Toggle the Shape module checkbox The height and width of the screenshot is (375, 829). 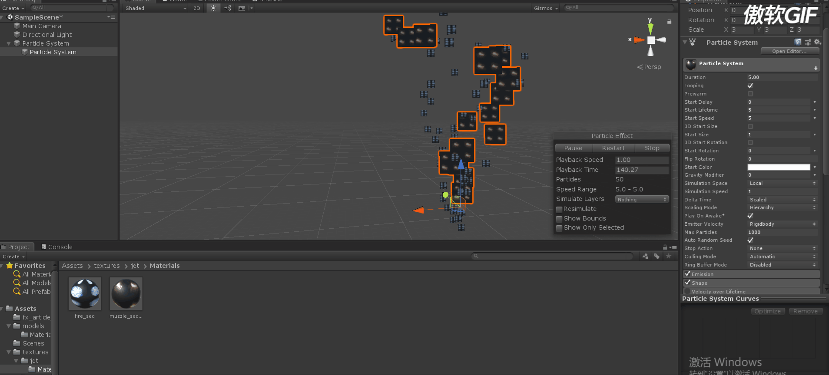click(x=687, y=283)
